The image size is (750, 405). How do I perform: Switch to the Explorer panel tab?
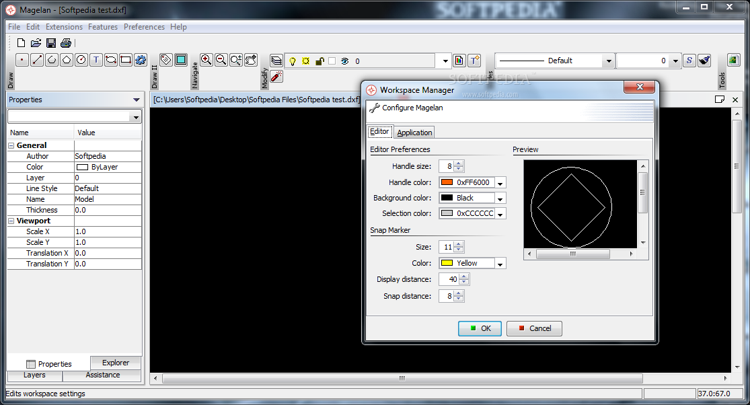click(116, 363)
